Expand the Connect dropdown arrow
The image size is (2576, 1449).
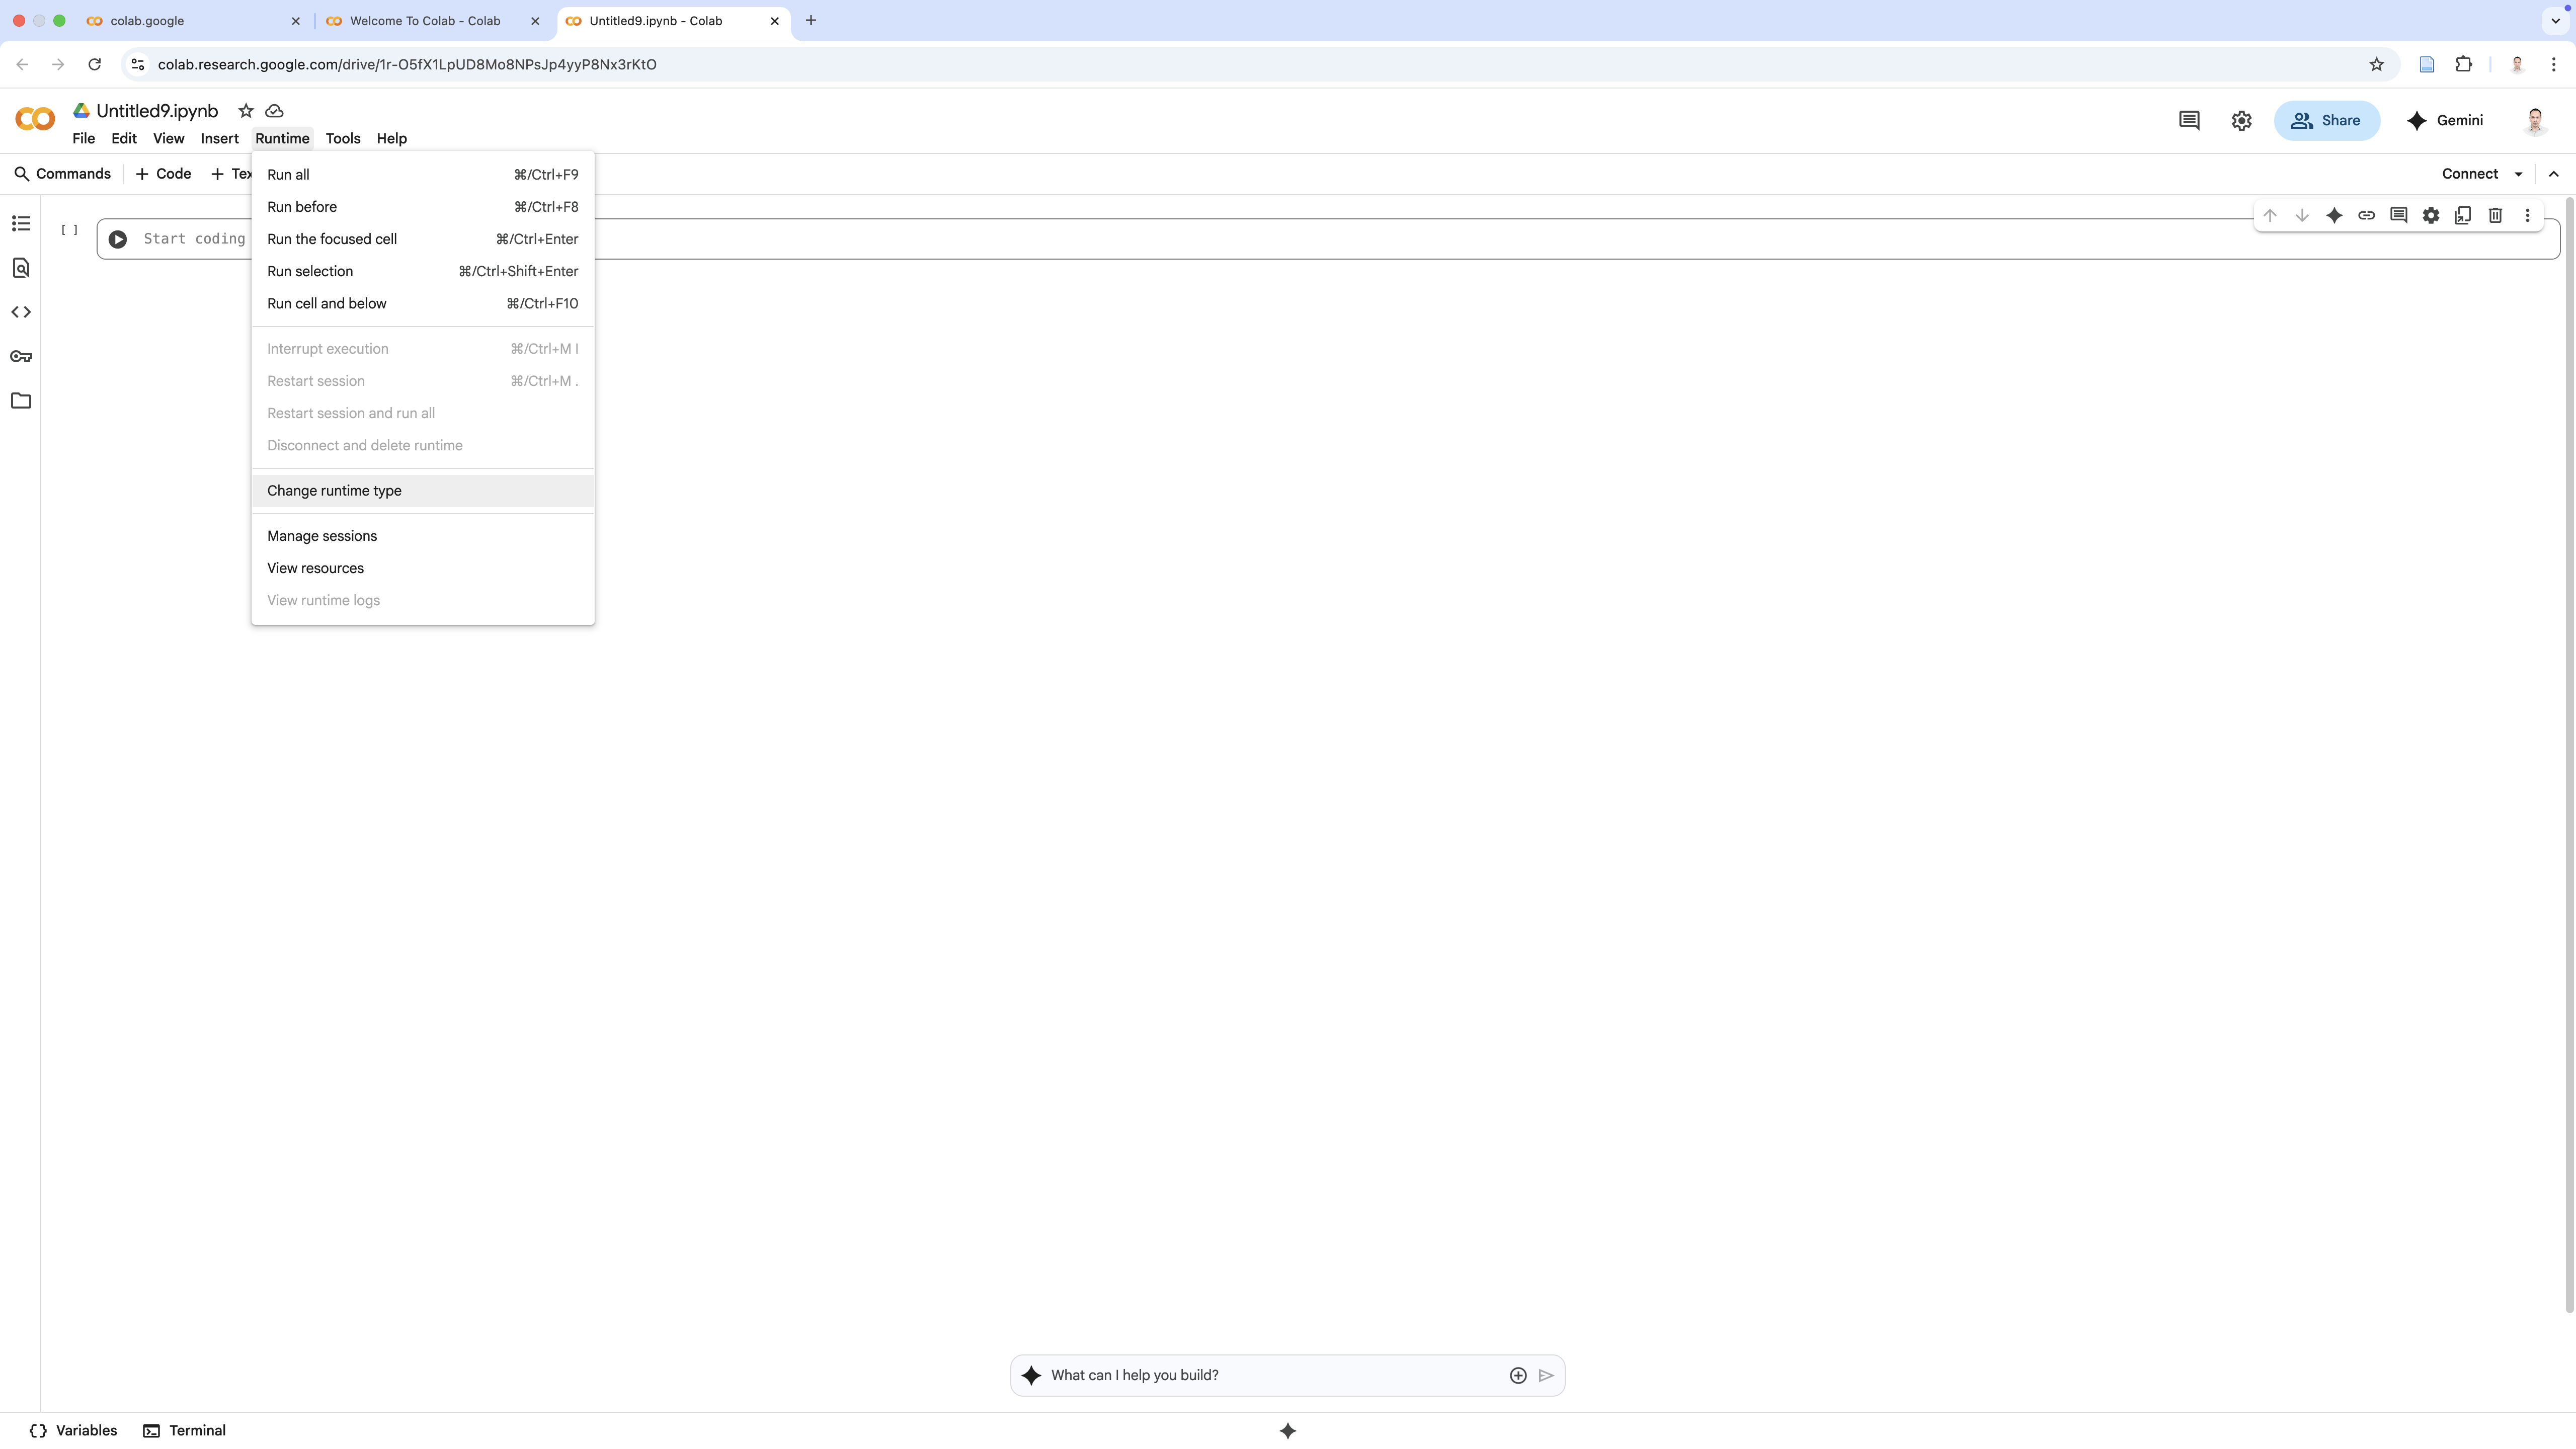pos(2518,174)
